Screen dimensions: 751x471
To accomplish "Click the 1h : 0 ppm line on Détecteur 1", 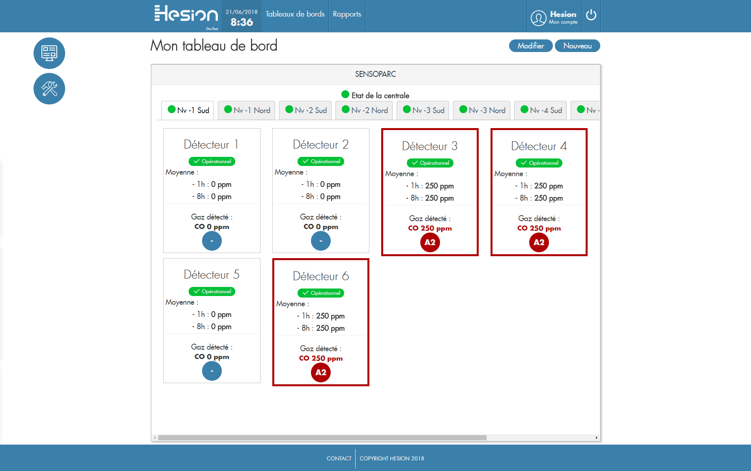I will point(212,184).
